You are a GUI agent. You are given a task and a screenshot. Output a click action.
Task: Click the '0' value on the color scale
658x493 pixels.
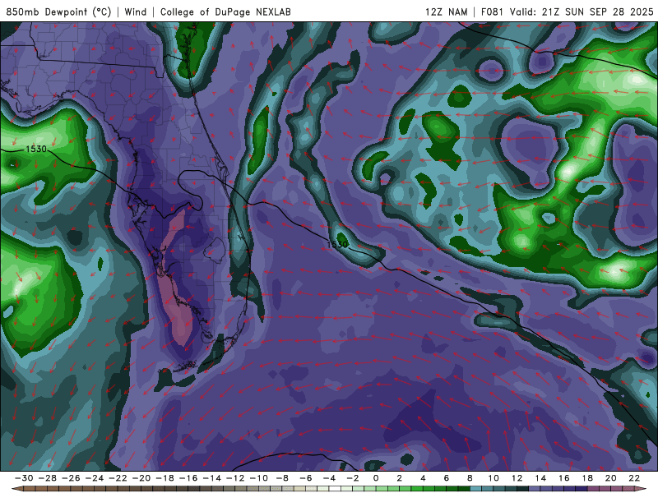click(376, 478)
